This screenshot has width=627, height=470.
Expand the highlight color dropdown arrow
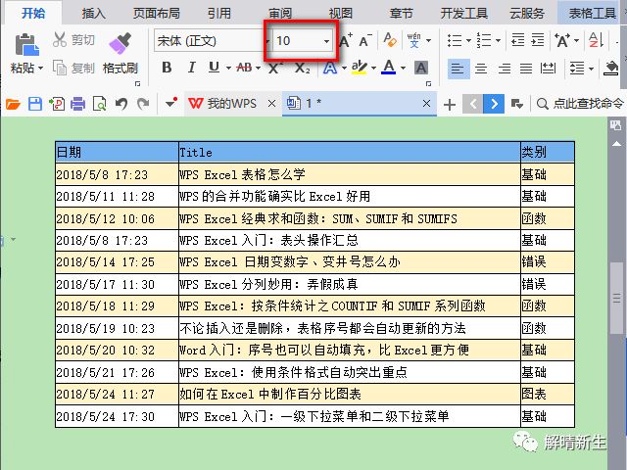pyautogui.click(x=373, y=69)
